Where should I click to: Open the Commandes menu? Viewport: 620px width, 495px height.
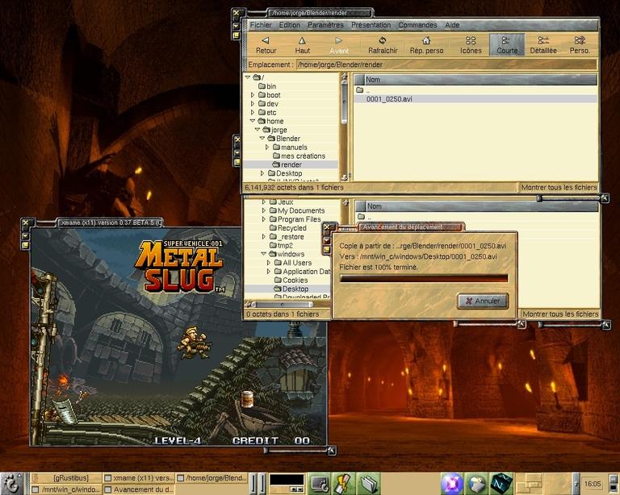coord(417,25)
